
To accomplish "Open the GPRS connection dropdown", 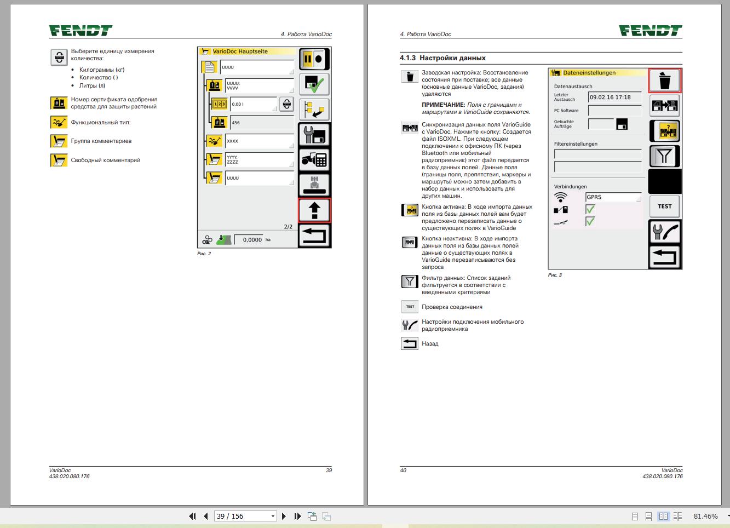I will click(x=613, y=197).
